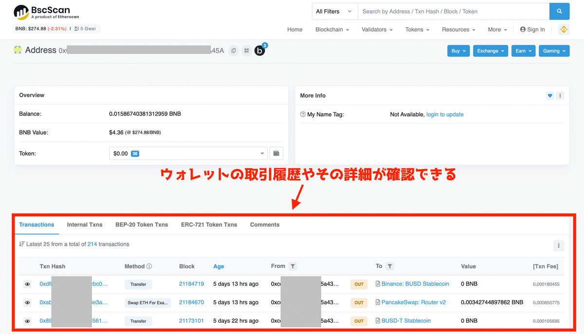Open block 21184719 link
This screenshot has width=584, height=334.
coord(191,284)
